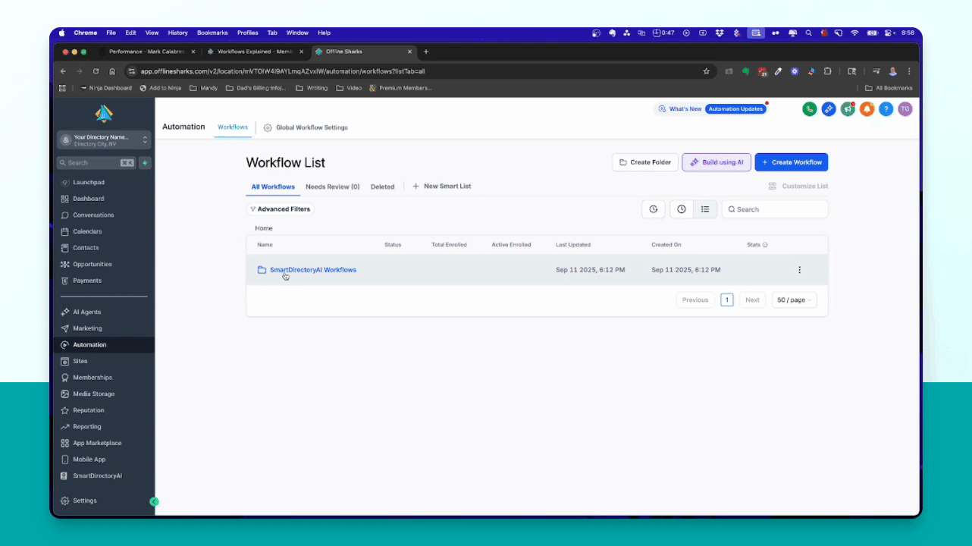
Task: Open the 50 / page dropdown
Action: (794, 300)
